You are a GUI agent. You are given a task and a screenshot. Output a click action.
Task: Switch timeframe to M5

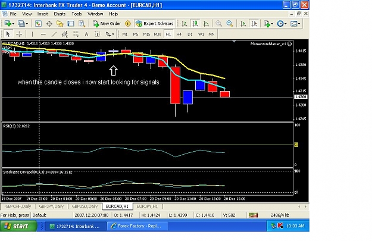pos(136,34)
